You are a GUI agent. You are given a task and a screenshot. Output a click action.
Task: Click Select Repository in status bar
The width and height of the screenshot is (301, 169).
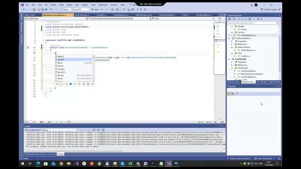point(264,159)
